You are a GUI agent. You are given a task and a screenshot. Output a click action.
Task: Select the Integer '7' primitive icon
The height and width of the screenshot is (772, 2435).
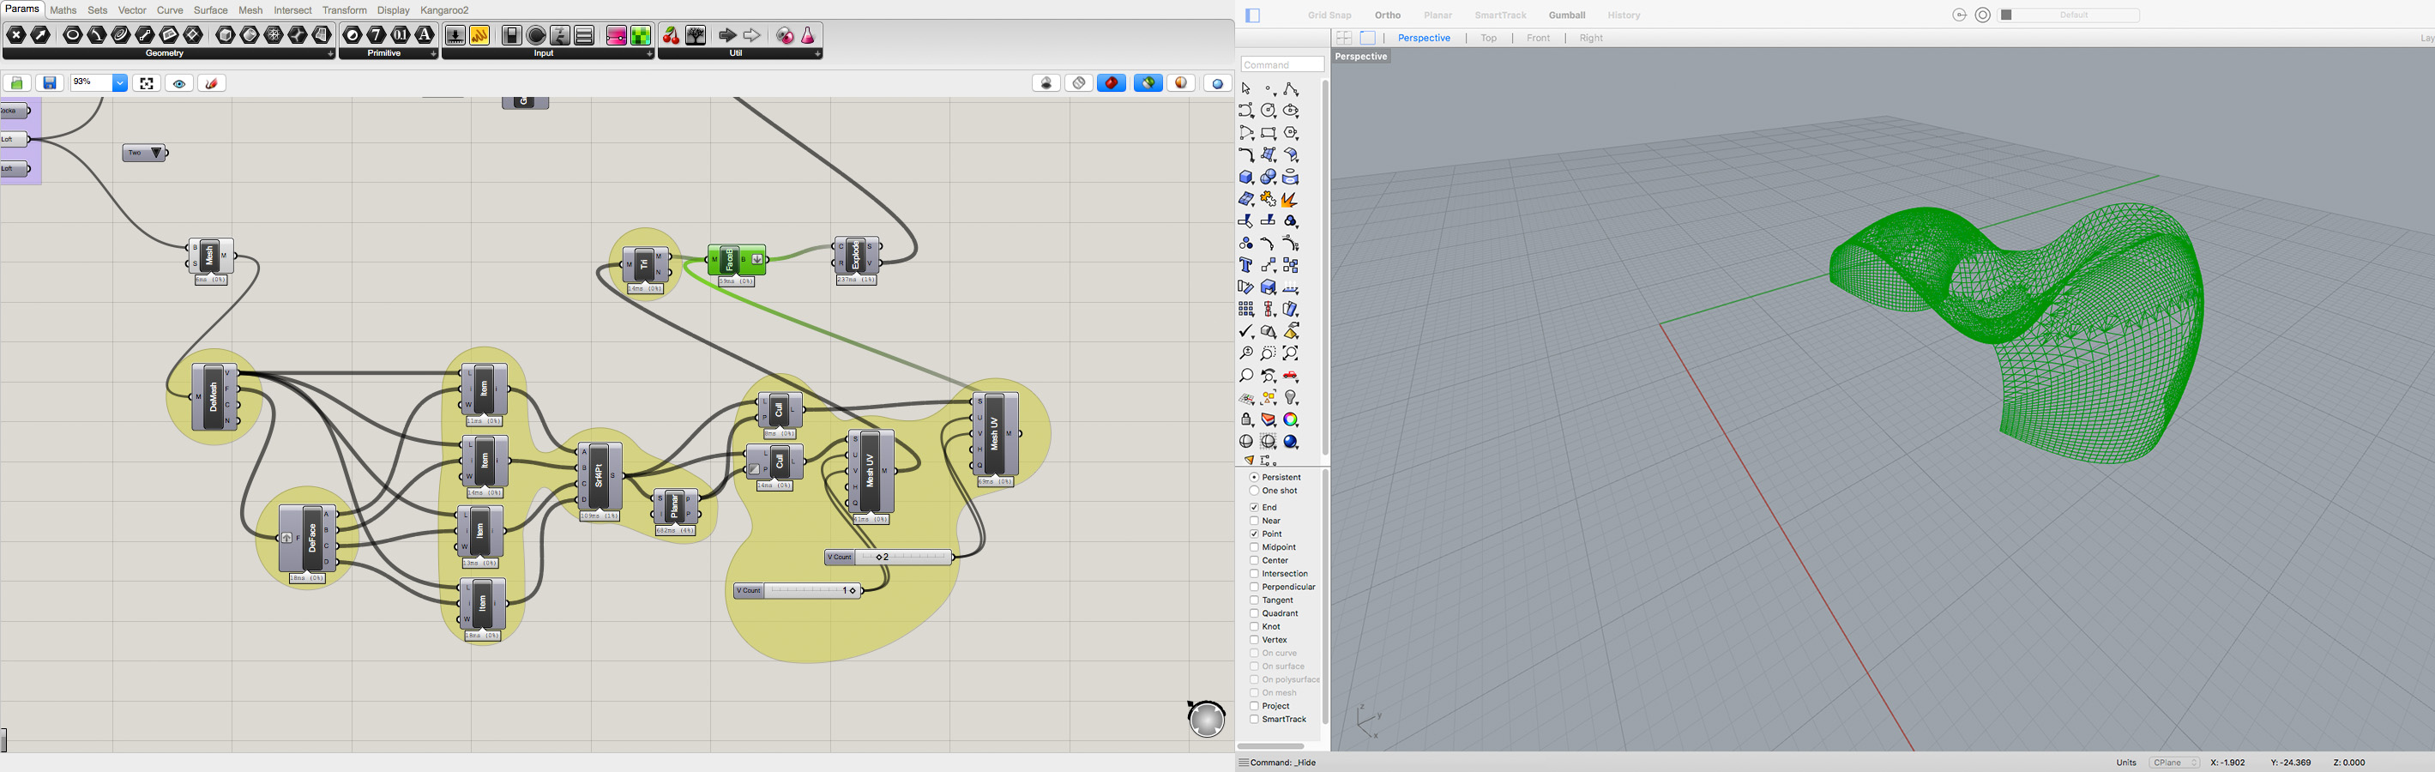point(377,35)
